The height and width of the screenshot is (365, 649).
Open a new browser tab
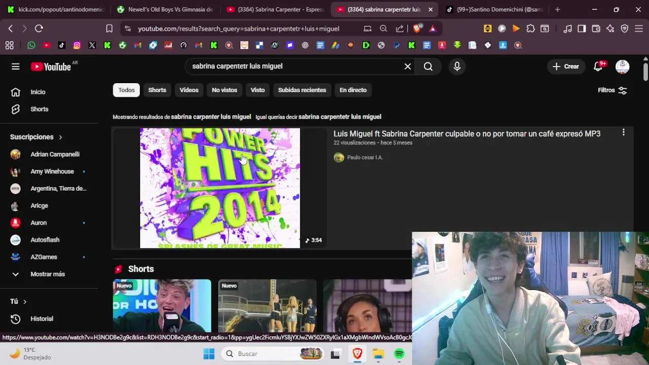tap(558, 10)
